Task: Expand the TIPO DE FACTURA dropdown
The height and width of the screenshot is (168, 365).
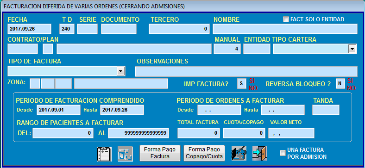Action: coord(120,71)
